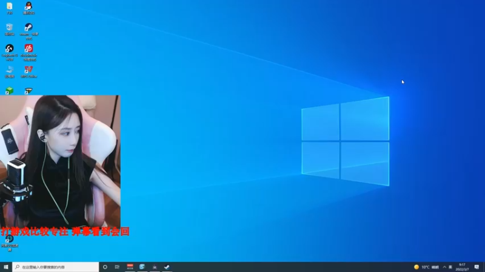Switch to the dark taskbar app beside Steam
Image resolution: width=485 pixels, height=272 pixels.
click(155, 267)
